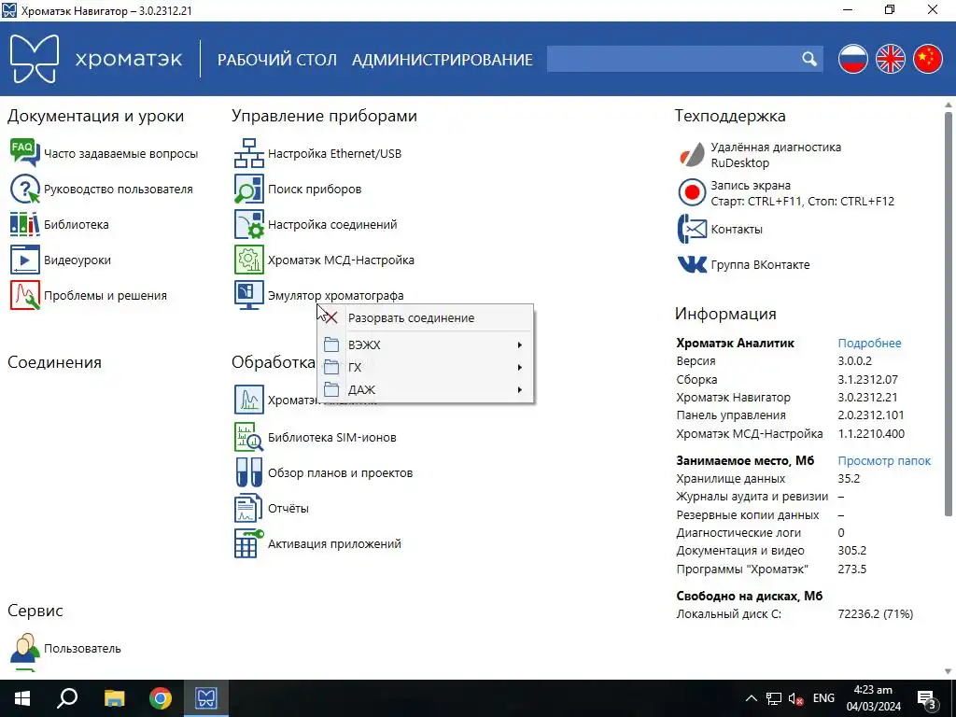
Task: Open the Библиотека books icon
Action: (24, 224)
